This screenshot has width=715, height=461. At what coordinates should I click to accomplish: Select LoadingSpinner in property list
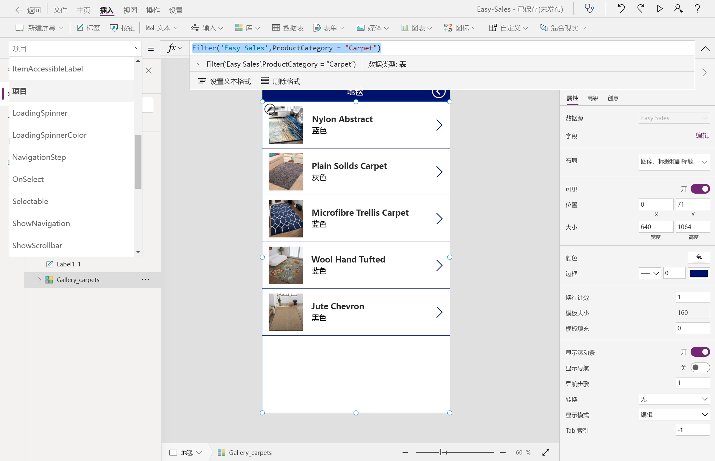tap(72, 113)
